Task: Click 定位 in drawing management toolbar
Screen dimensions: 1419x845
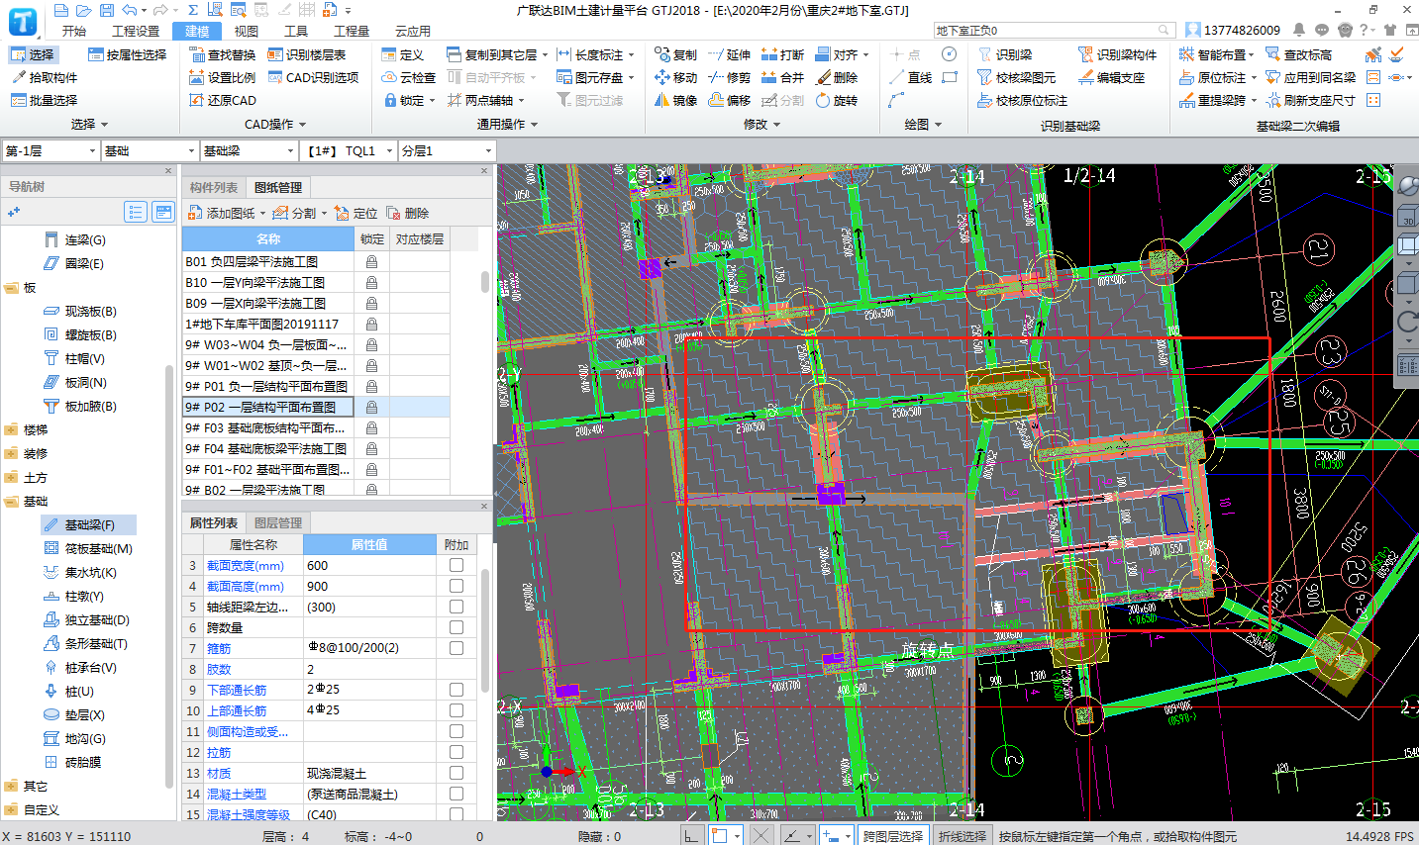Action: [x=355, y=213]
